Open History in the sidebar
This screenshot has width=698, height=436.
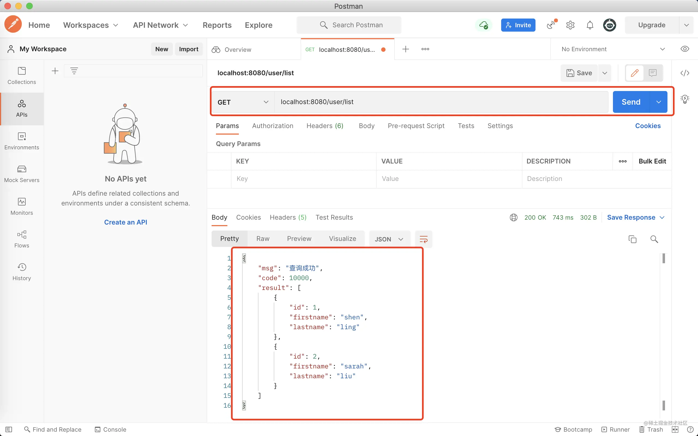coord(22,272)
